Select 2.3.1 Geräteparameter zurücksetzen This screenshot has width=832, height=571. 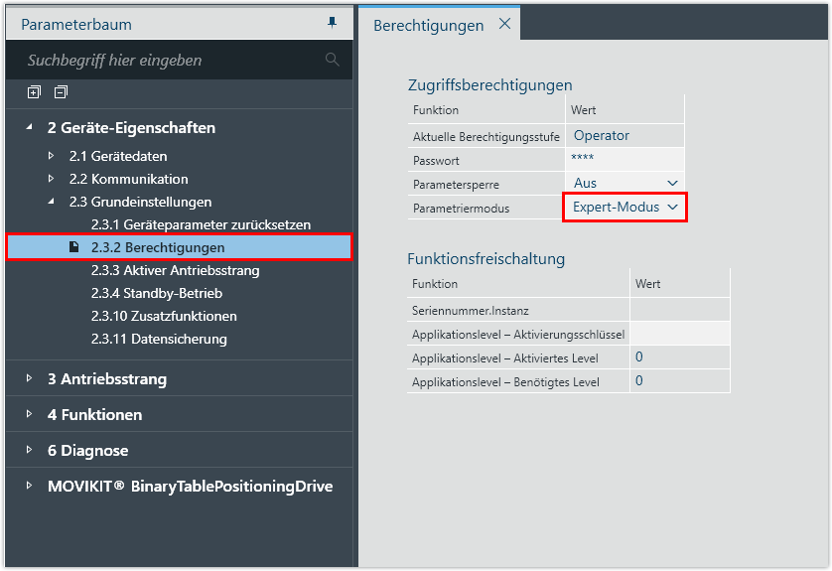pyautogui.click(x=201, y=224)
